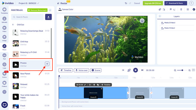
Task: Open the Templates sidebar panel
Action: click(x=5, y=11)
